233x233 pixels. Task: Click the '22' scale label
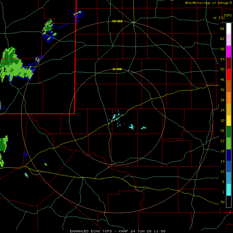pyautogui.click(x=222, y=141)
